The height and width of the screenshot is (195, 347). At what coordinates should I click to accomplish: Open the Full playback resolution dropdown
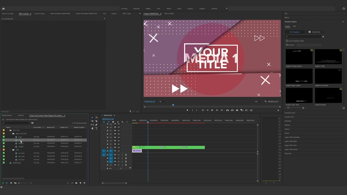point(258,102)
